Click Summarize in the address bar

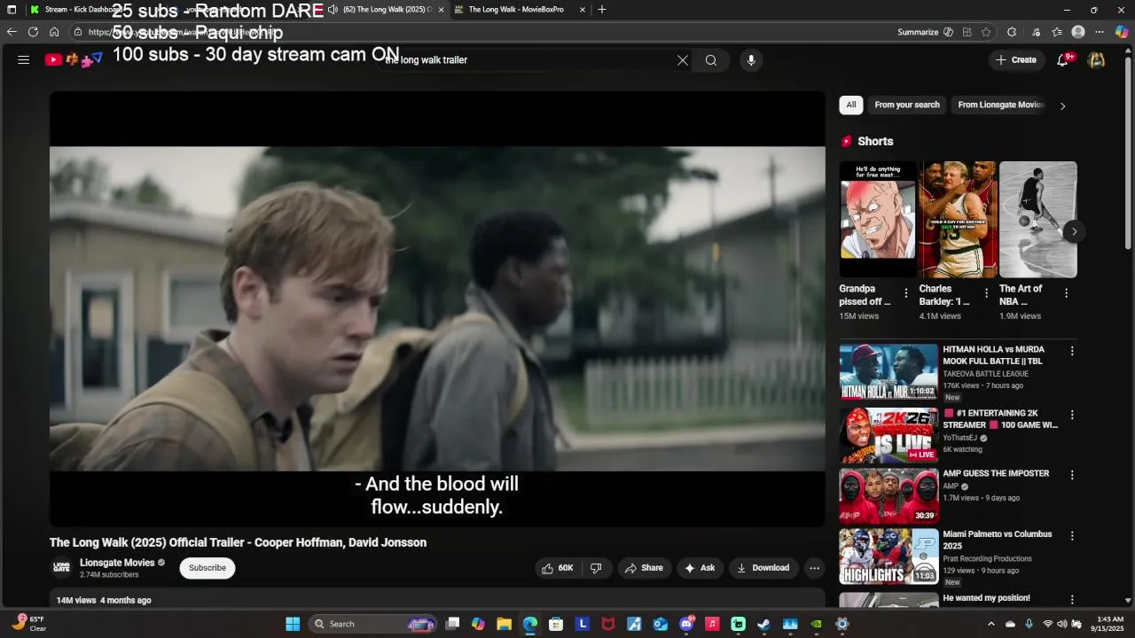click(918, 32)
